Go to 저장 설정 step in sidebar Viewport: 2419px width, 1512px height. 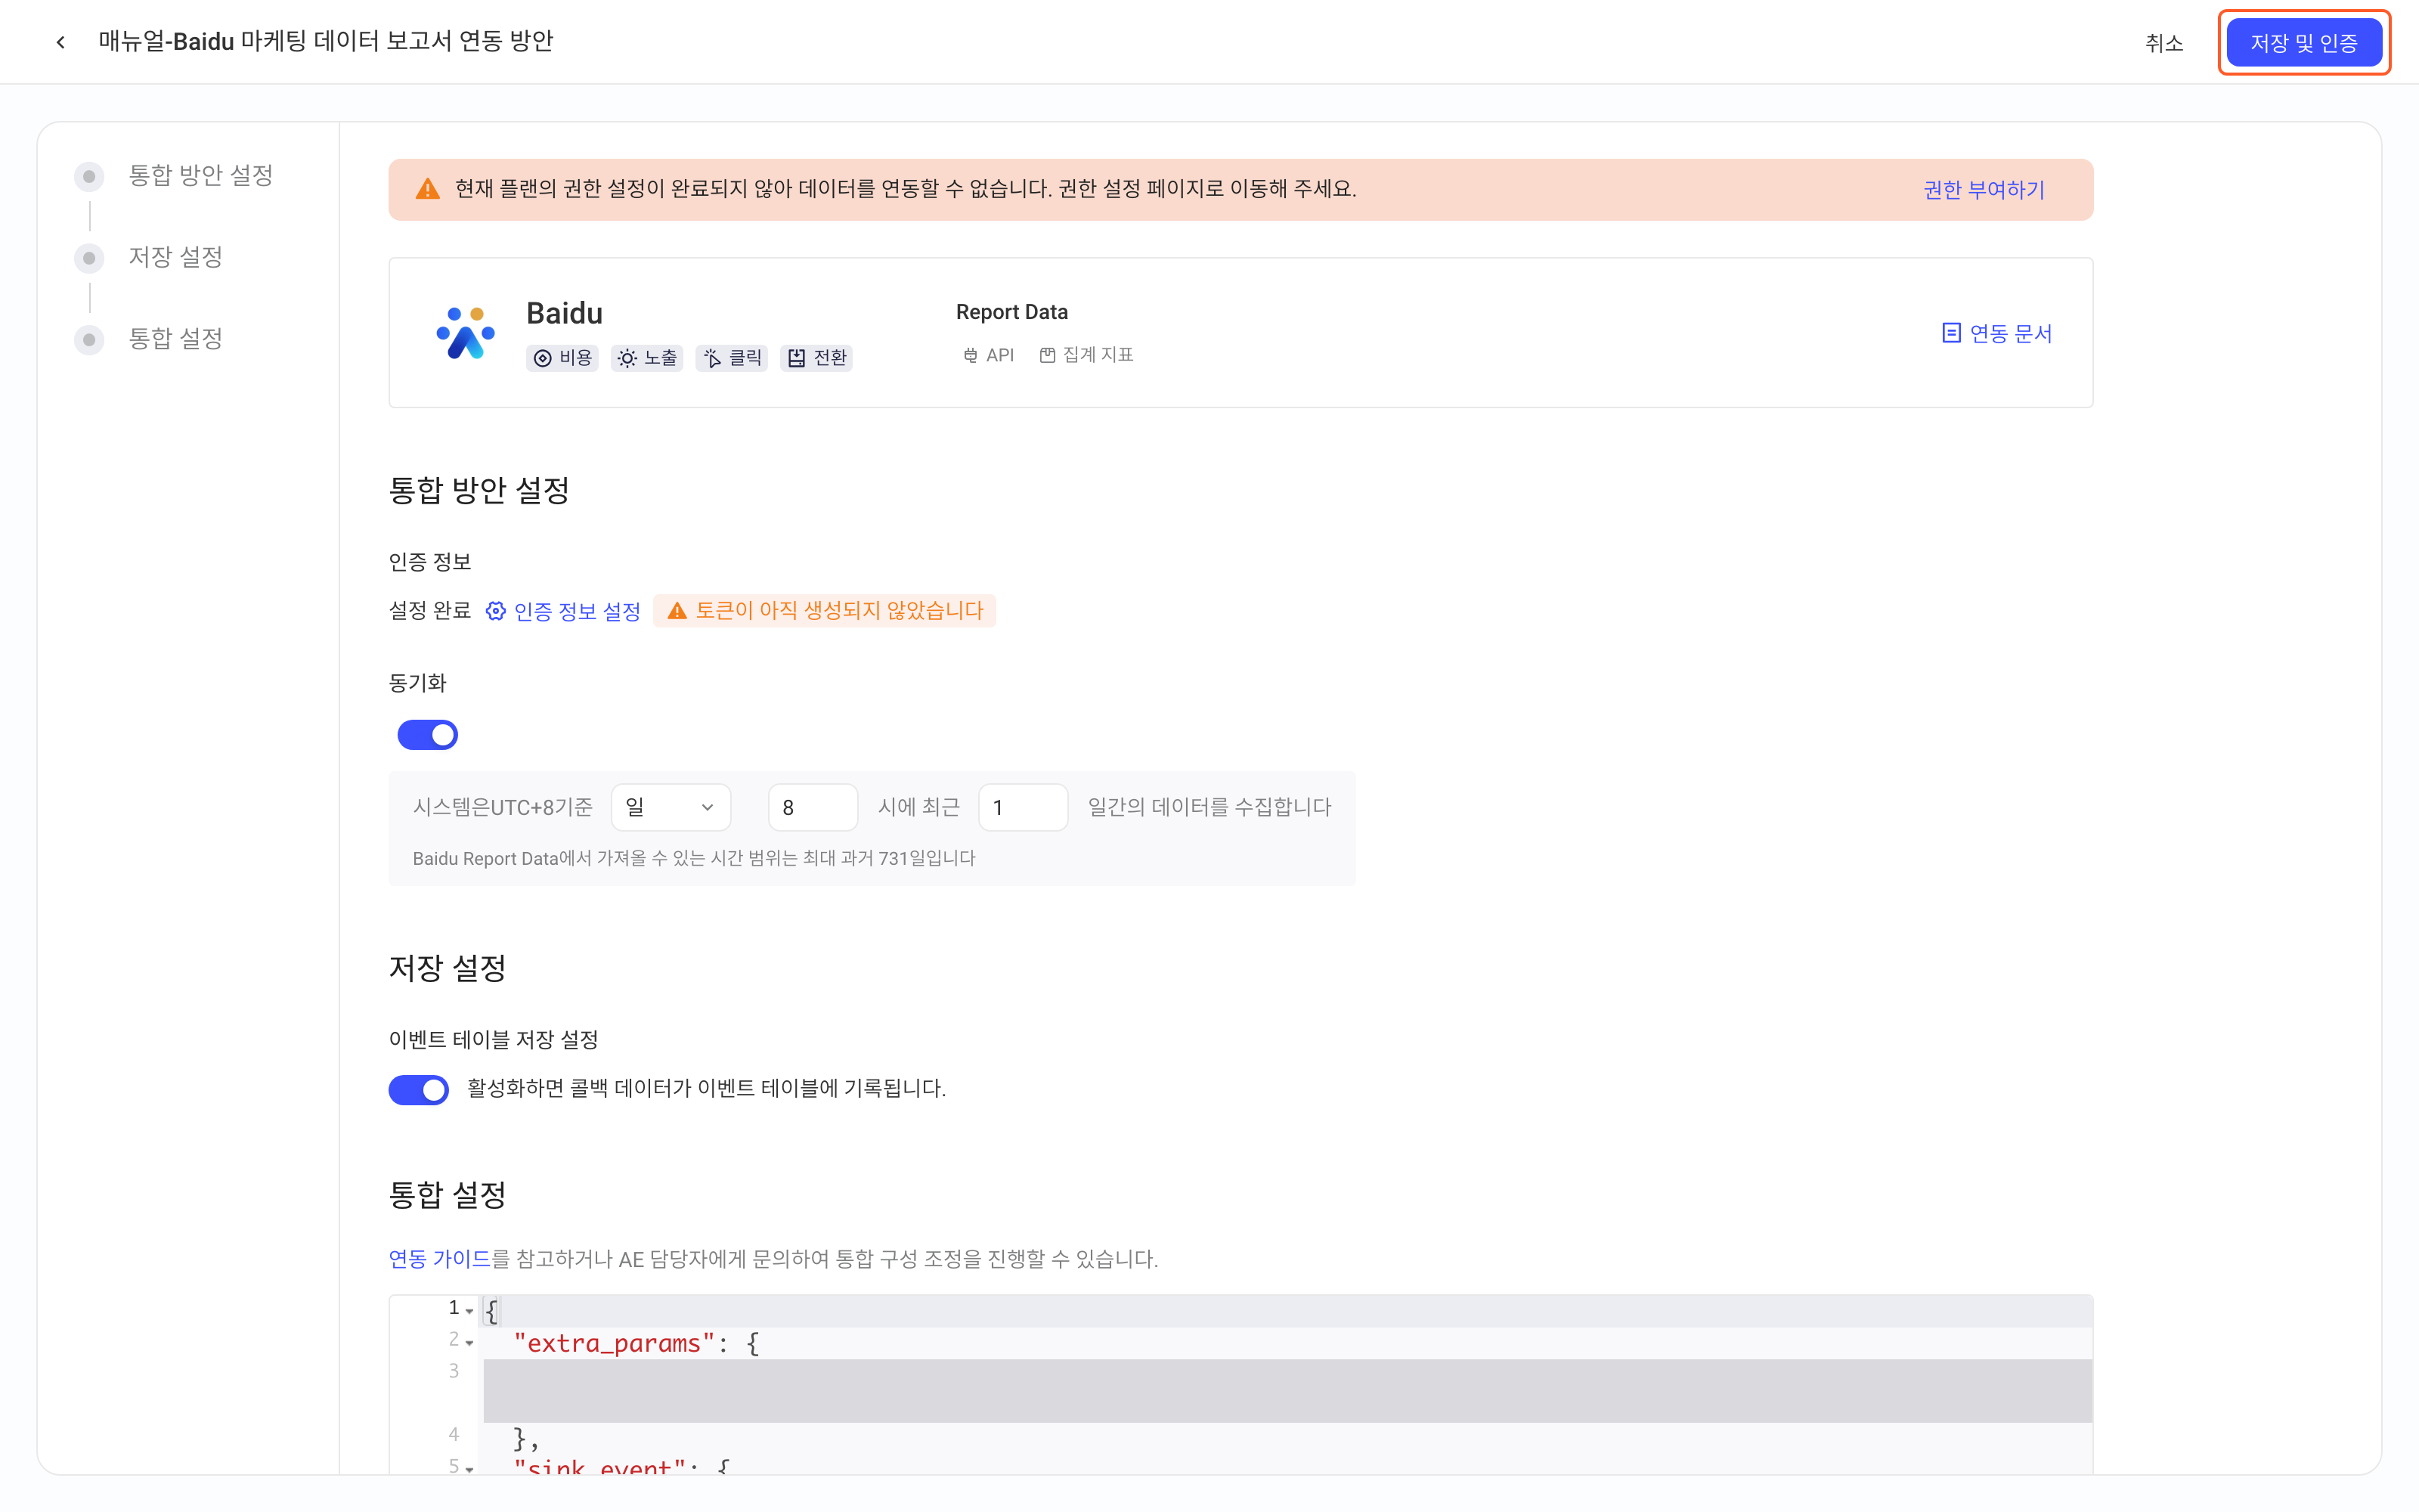[175, 257]
